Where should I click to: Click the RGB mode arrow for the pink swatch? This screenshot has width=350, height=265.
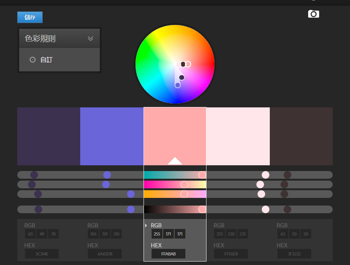pos(146,225)
